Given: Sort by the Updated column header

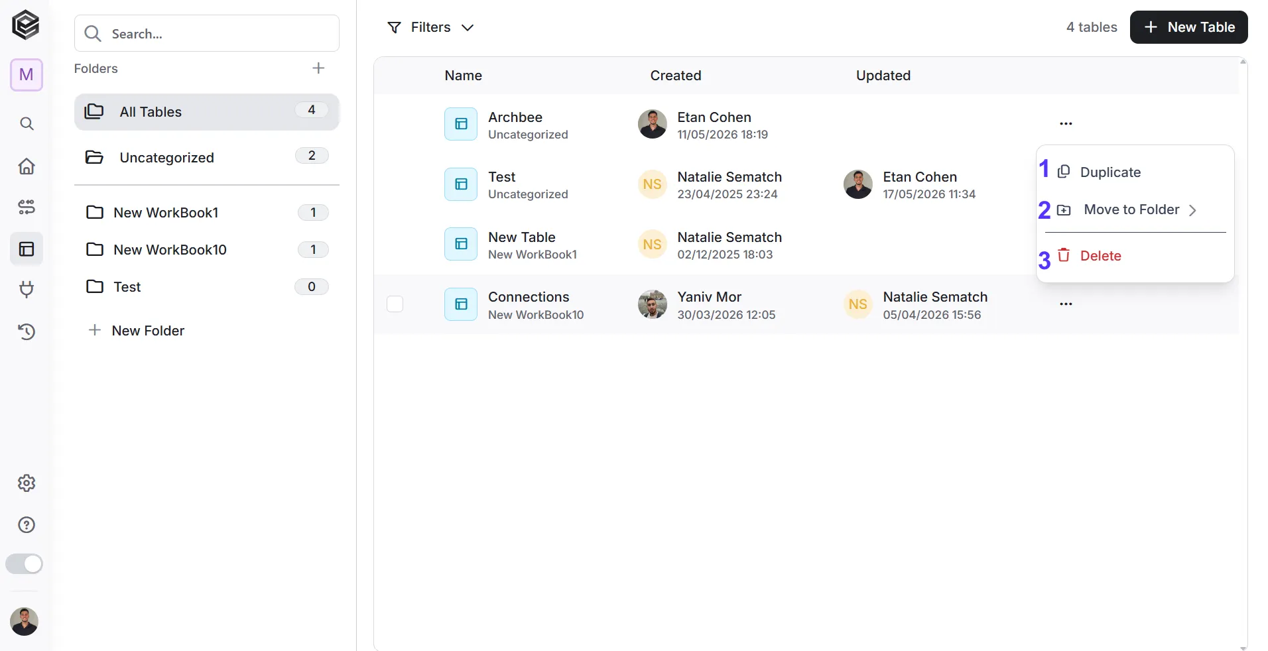Looking at the screenshot, I should click(x=883, y=76).
